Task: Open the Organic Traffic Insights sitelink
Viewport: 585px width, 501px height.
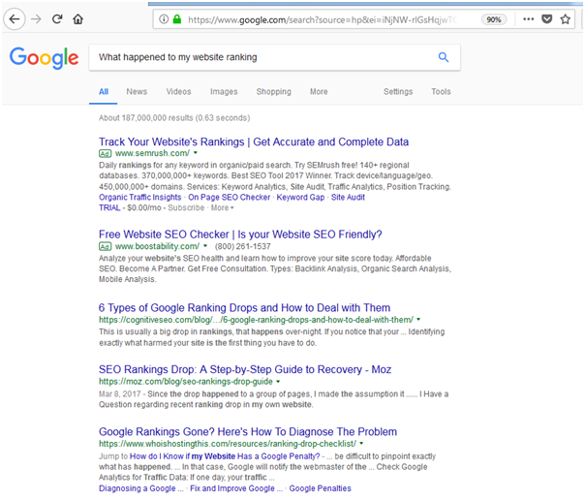Action: [x=139, y=197]
